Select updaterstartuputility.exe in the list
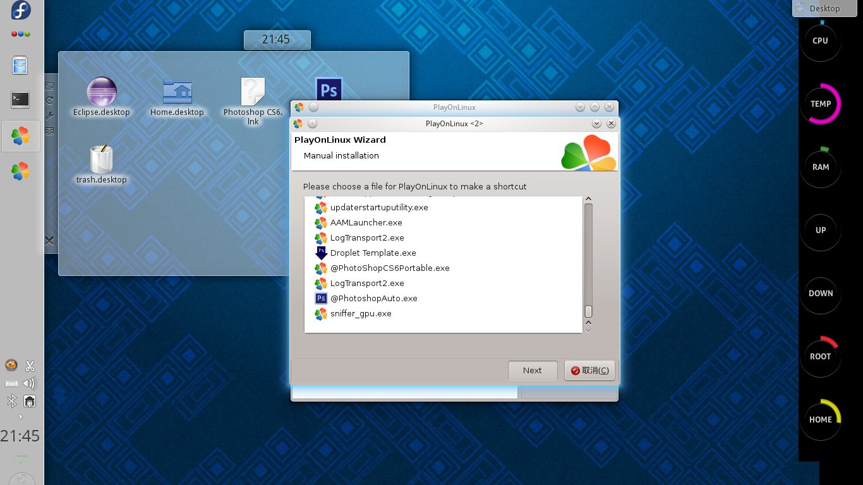Viewport: 863px width, 485px height. pos(379,207)
